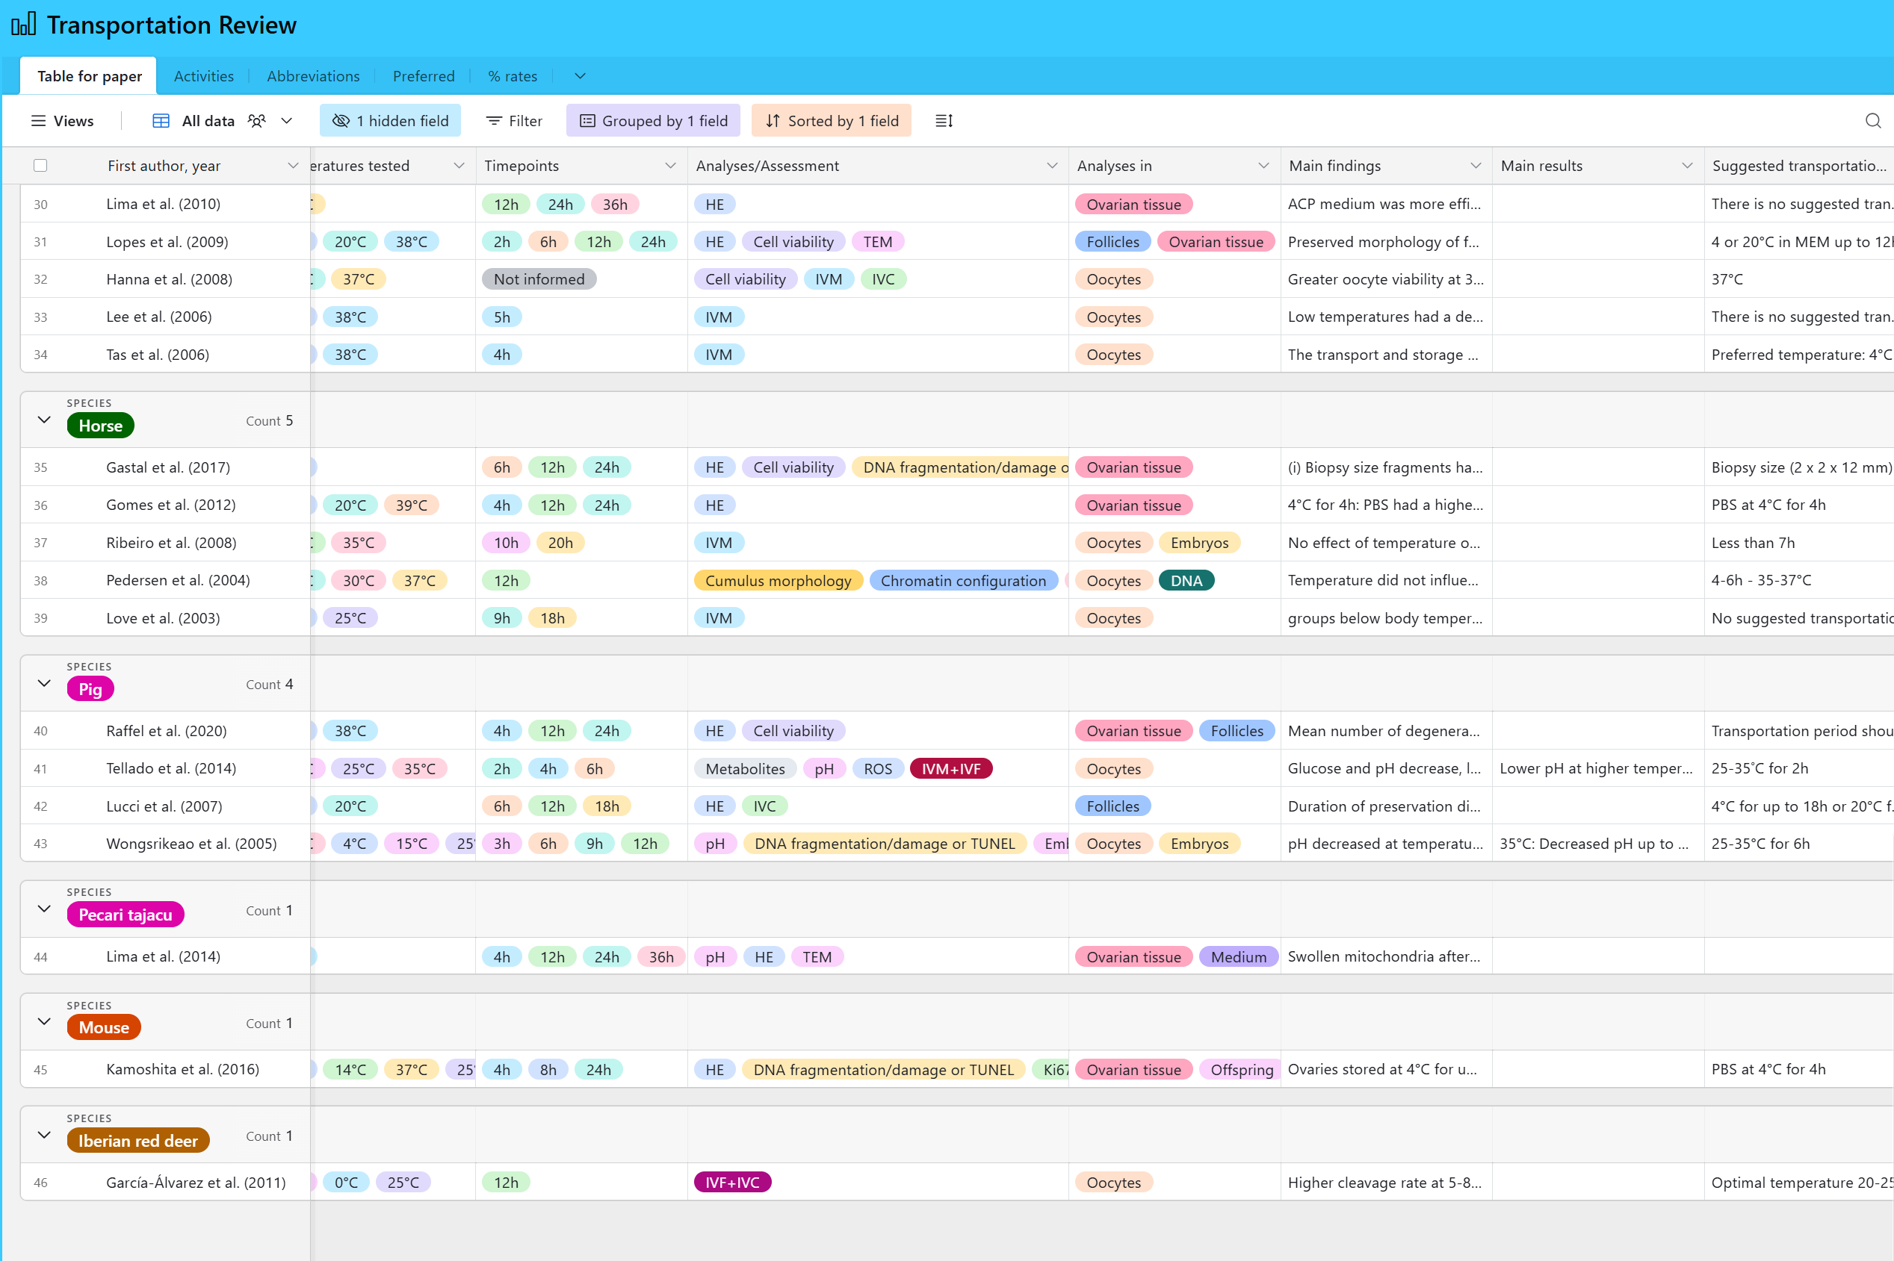Image resolution: width=1894 pixels, height=1261 pixels.
Task: Open the Views sidebar hamburger icon
Action: click(38, 121)
